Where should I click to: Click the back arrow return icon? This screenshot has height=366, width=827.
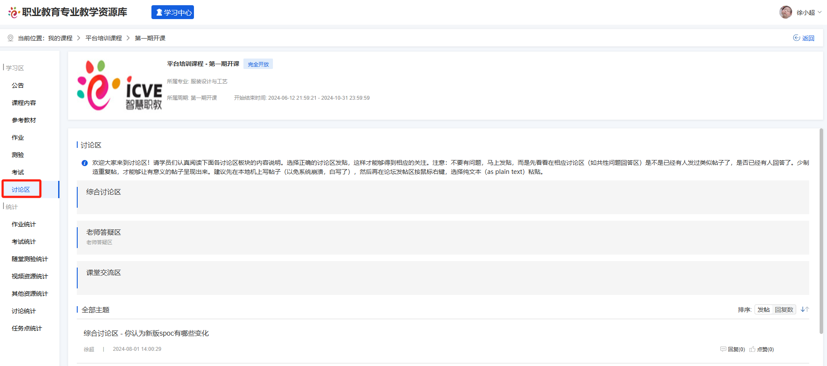[x=796, y=38]
